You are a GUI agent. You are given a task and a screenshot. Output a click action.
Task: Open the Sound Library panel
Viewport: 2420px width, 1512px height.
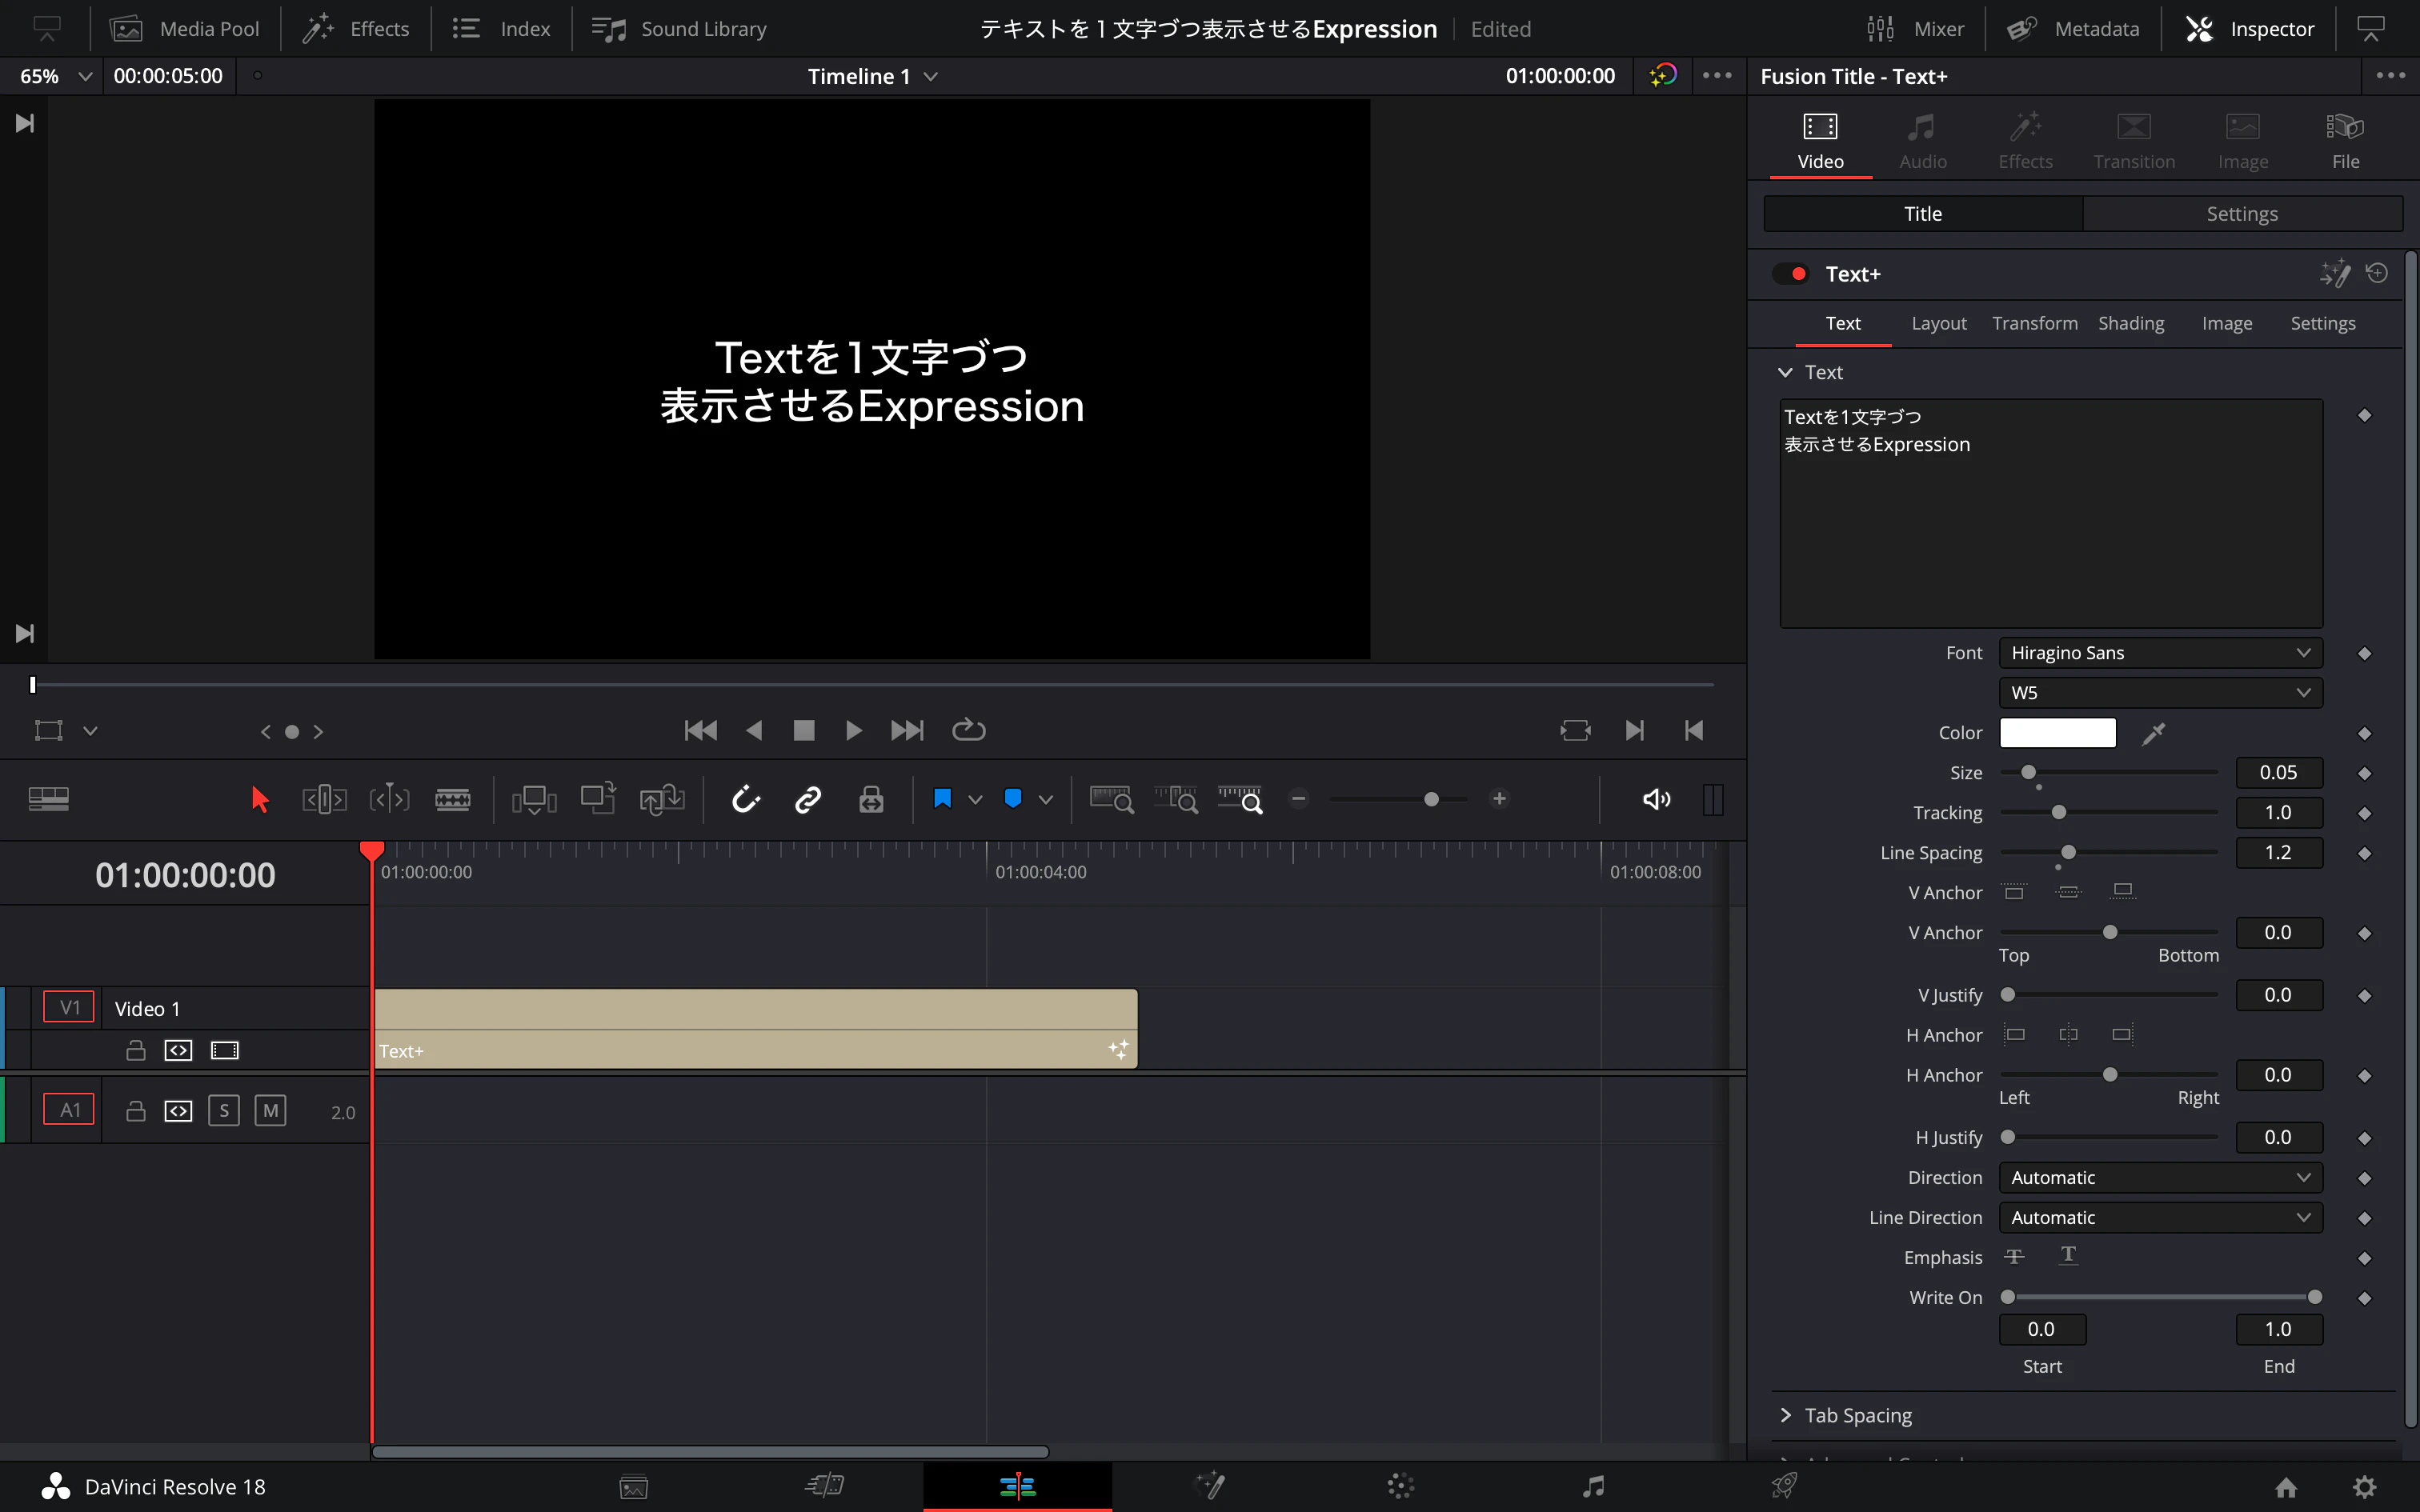point(680,29)
